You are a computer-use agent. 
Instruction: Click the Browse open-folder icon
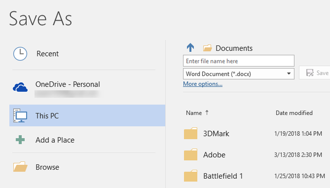[20, 167]
